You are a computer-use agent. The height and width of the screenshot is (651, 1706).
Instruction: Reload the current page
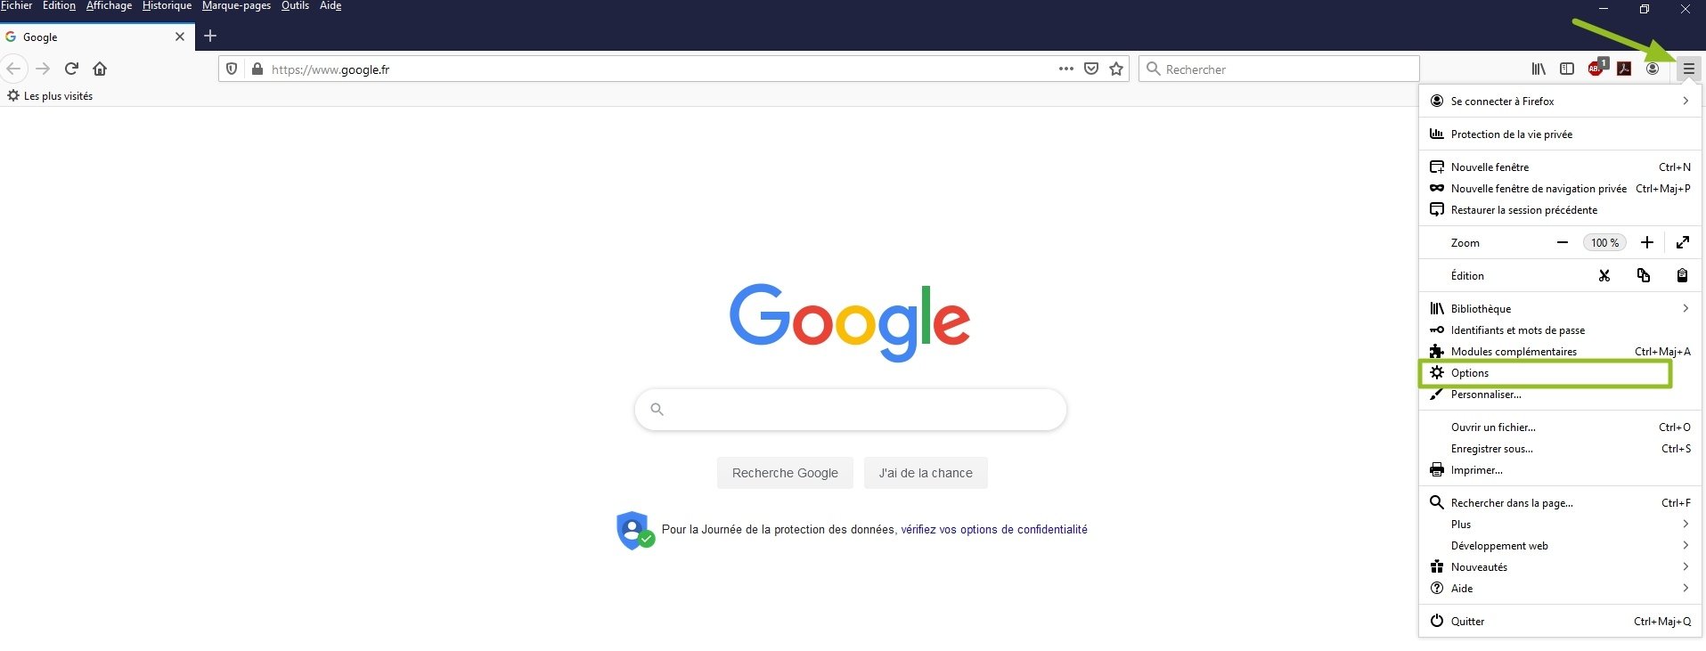coord(71,69)
